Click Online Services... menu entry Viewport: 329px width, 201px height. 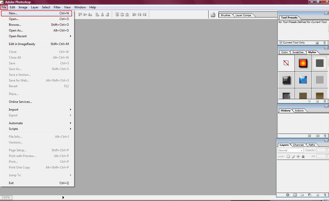[x=20, y=102]
